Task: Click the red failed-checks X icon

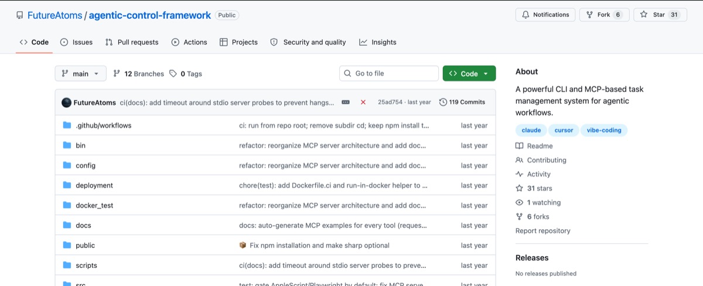Action: (x=363, y=102)
